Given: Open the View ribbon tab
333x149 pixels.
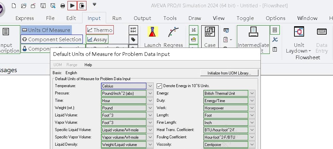Looking at the screenshot, I should [x=219, y=18].
